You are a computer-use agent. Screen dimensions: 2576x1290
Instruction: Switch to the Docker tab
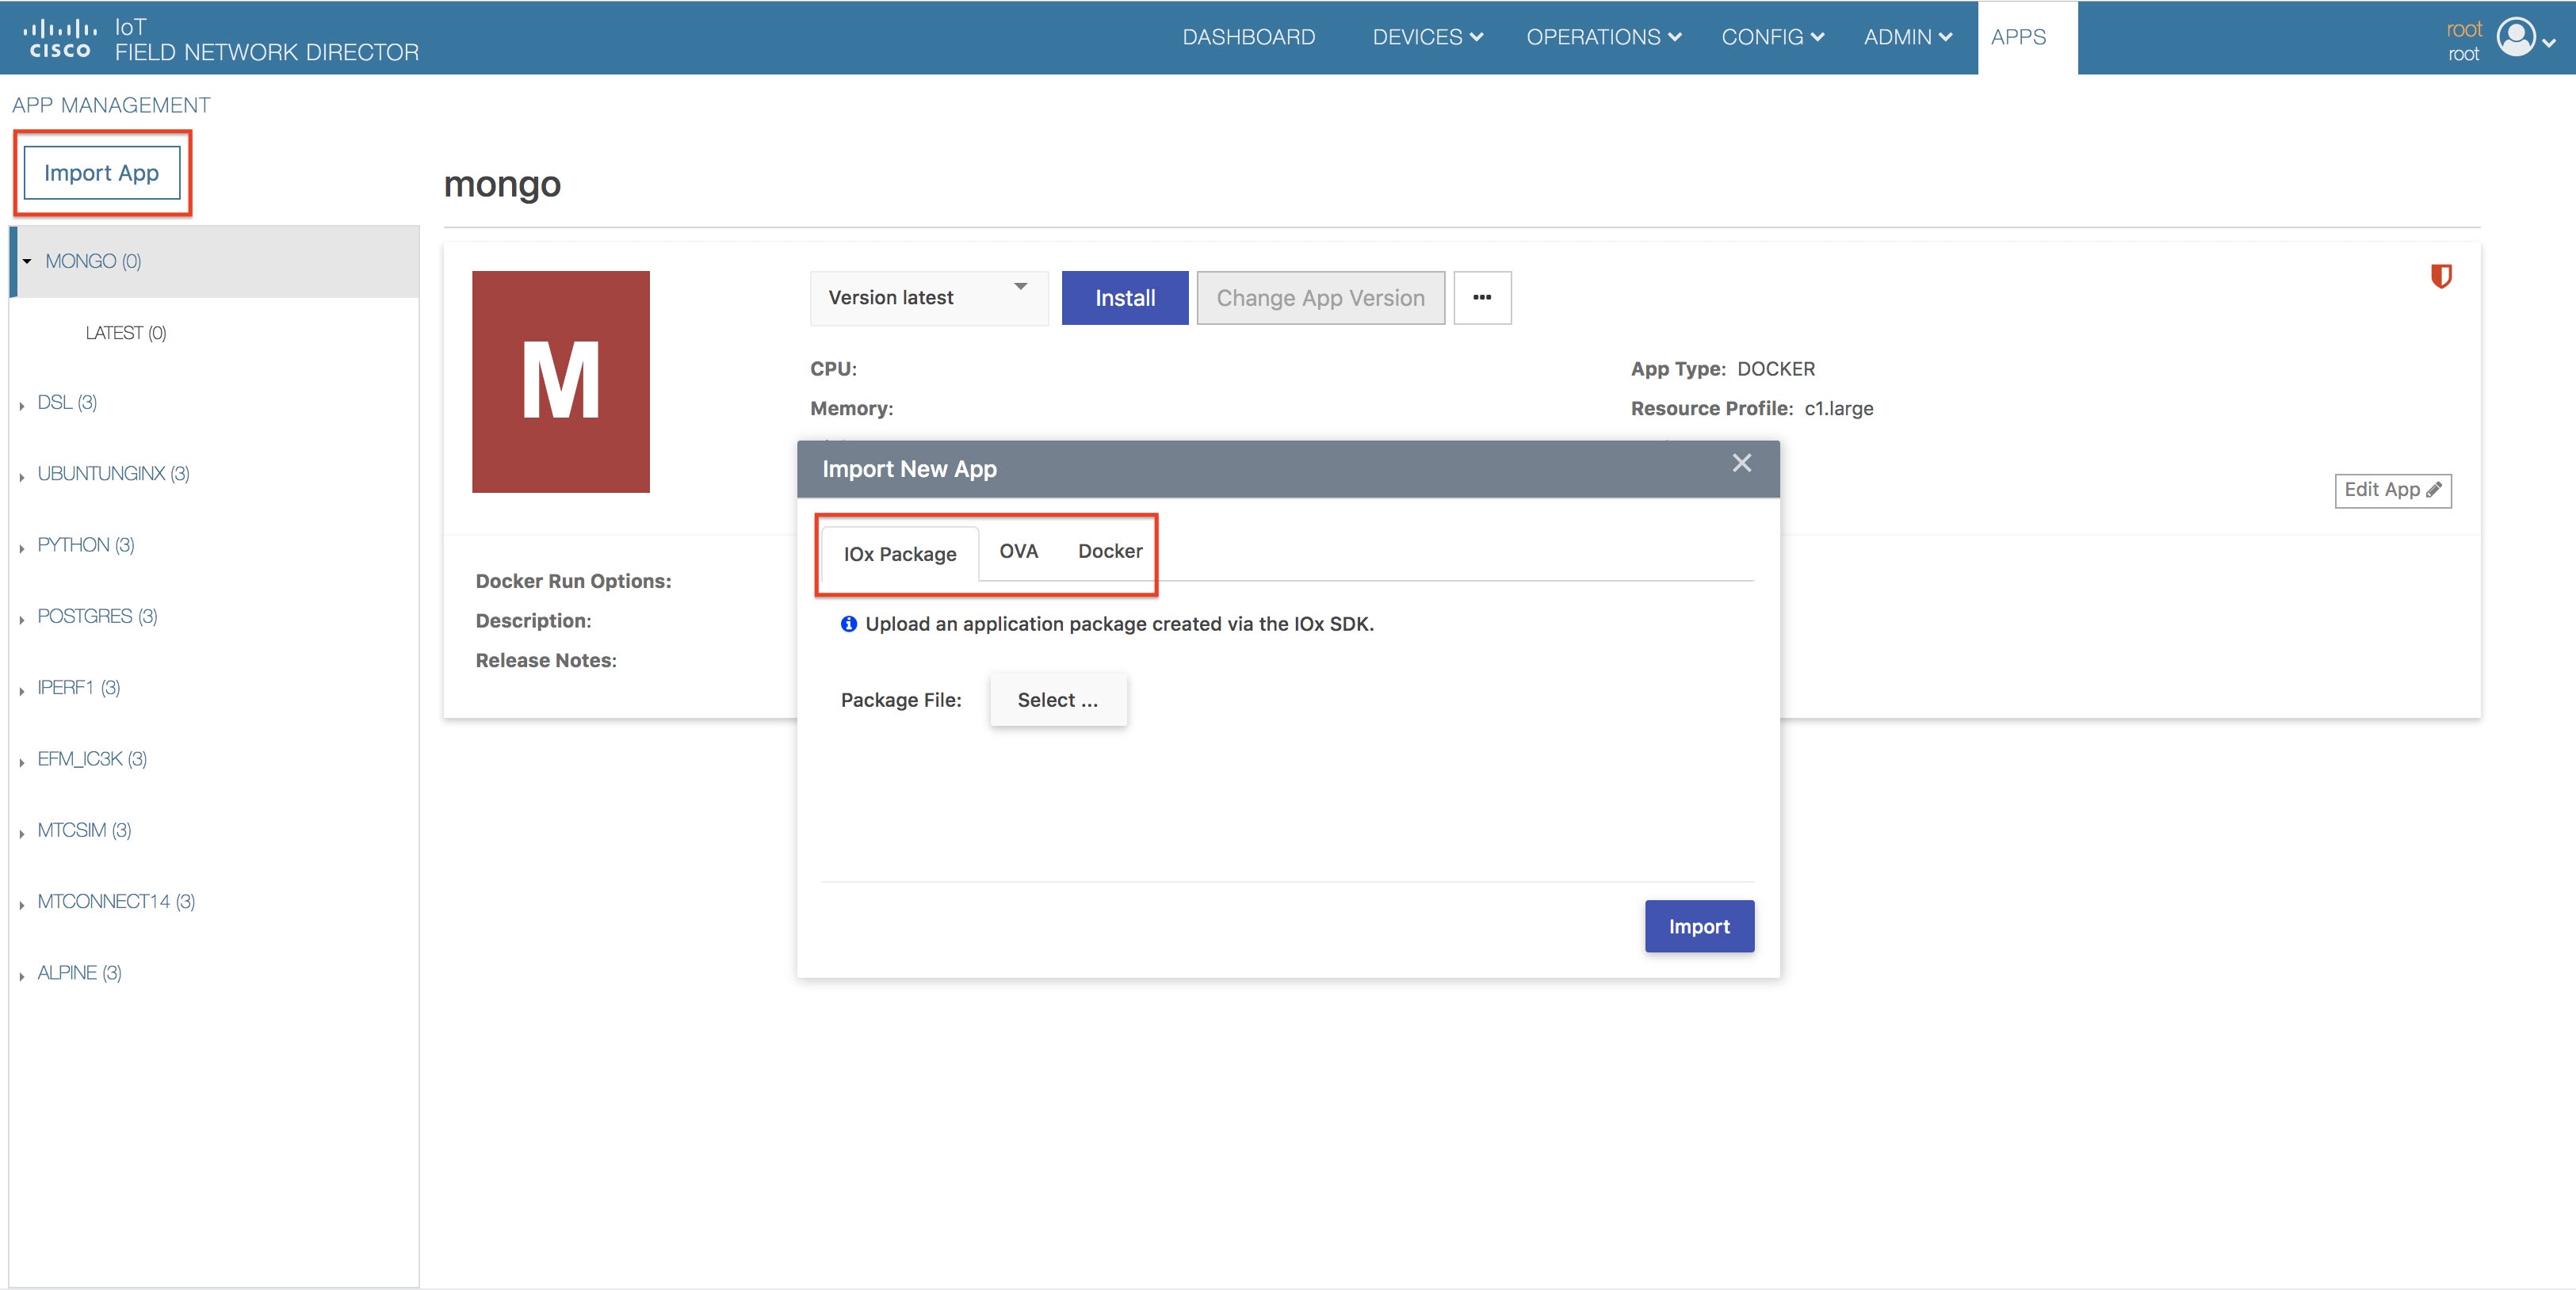click(1109, 551)
